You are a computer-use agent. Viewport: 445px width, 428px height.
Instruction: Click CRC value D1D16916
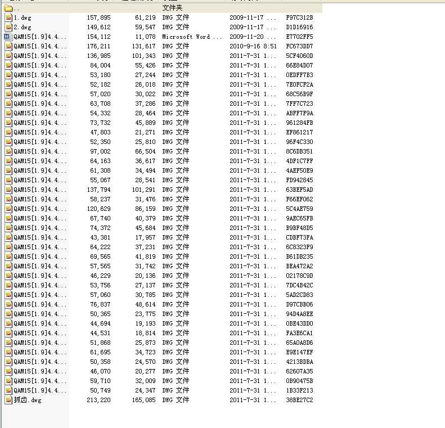tap(299, 27)
